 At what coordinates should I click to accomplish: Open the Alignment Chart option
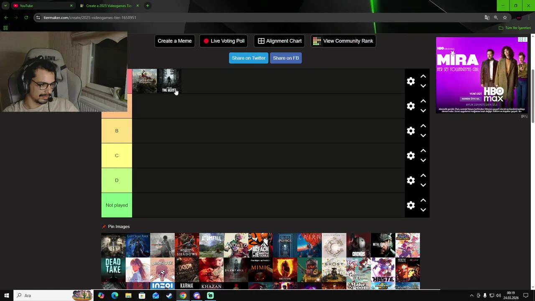pyautogui.click(x=279, y=41)
